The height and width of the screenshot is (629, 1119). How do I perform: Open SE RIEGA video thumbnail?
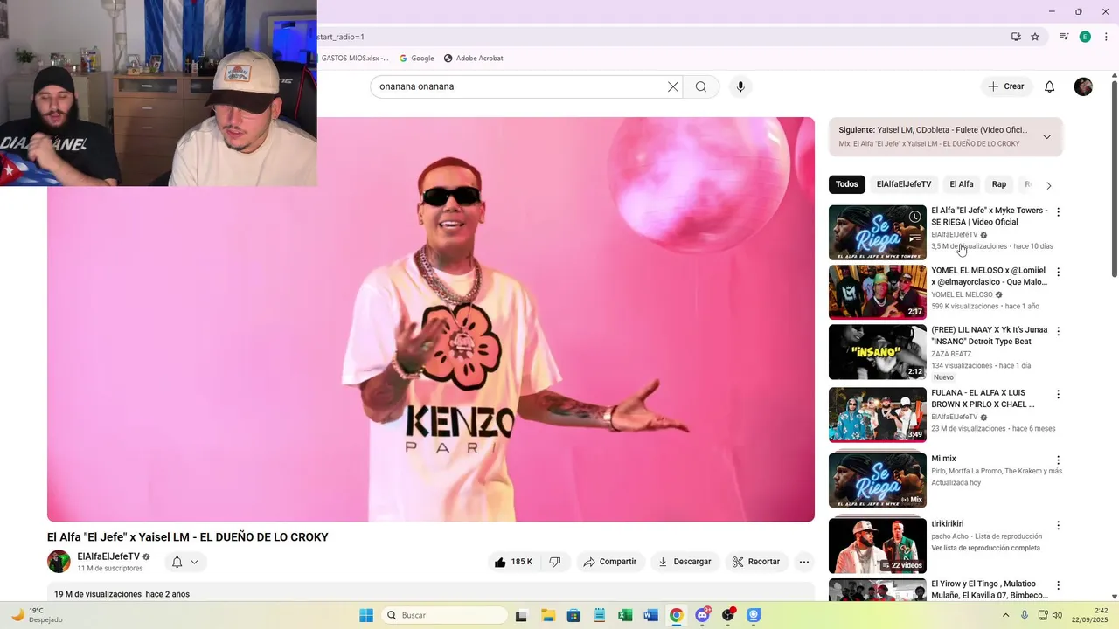[878, 232]
